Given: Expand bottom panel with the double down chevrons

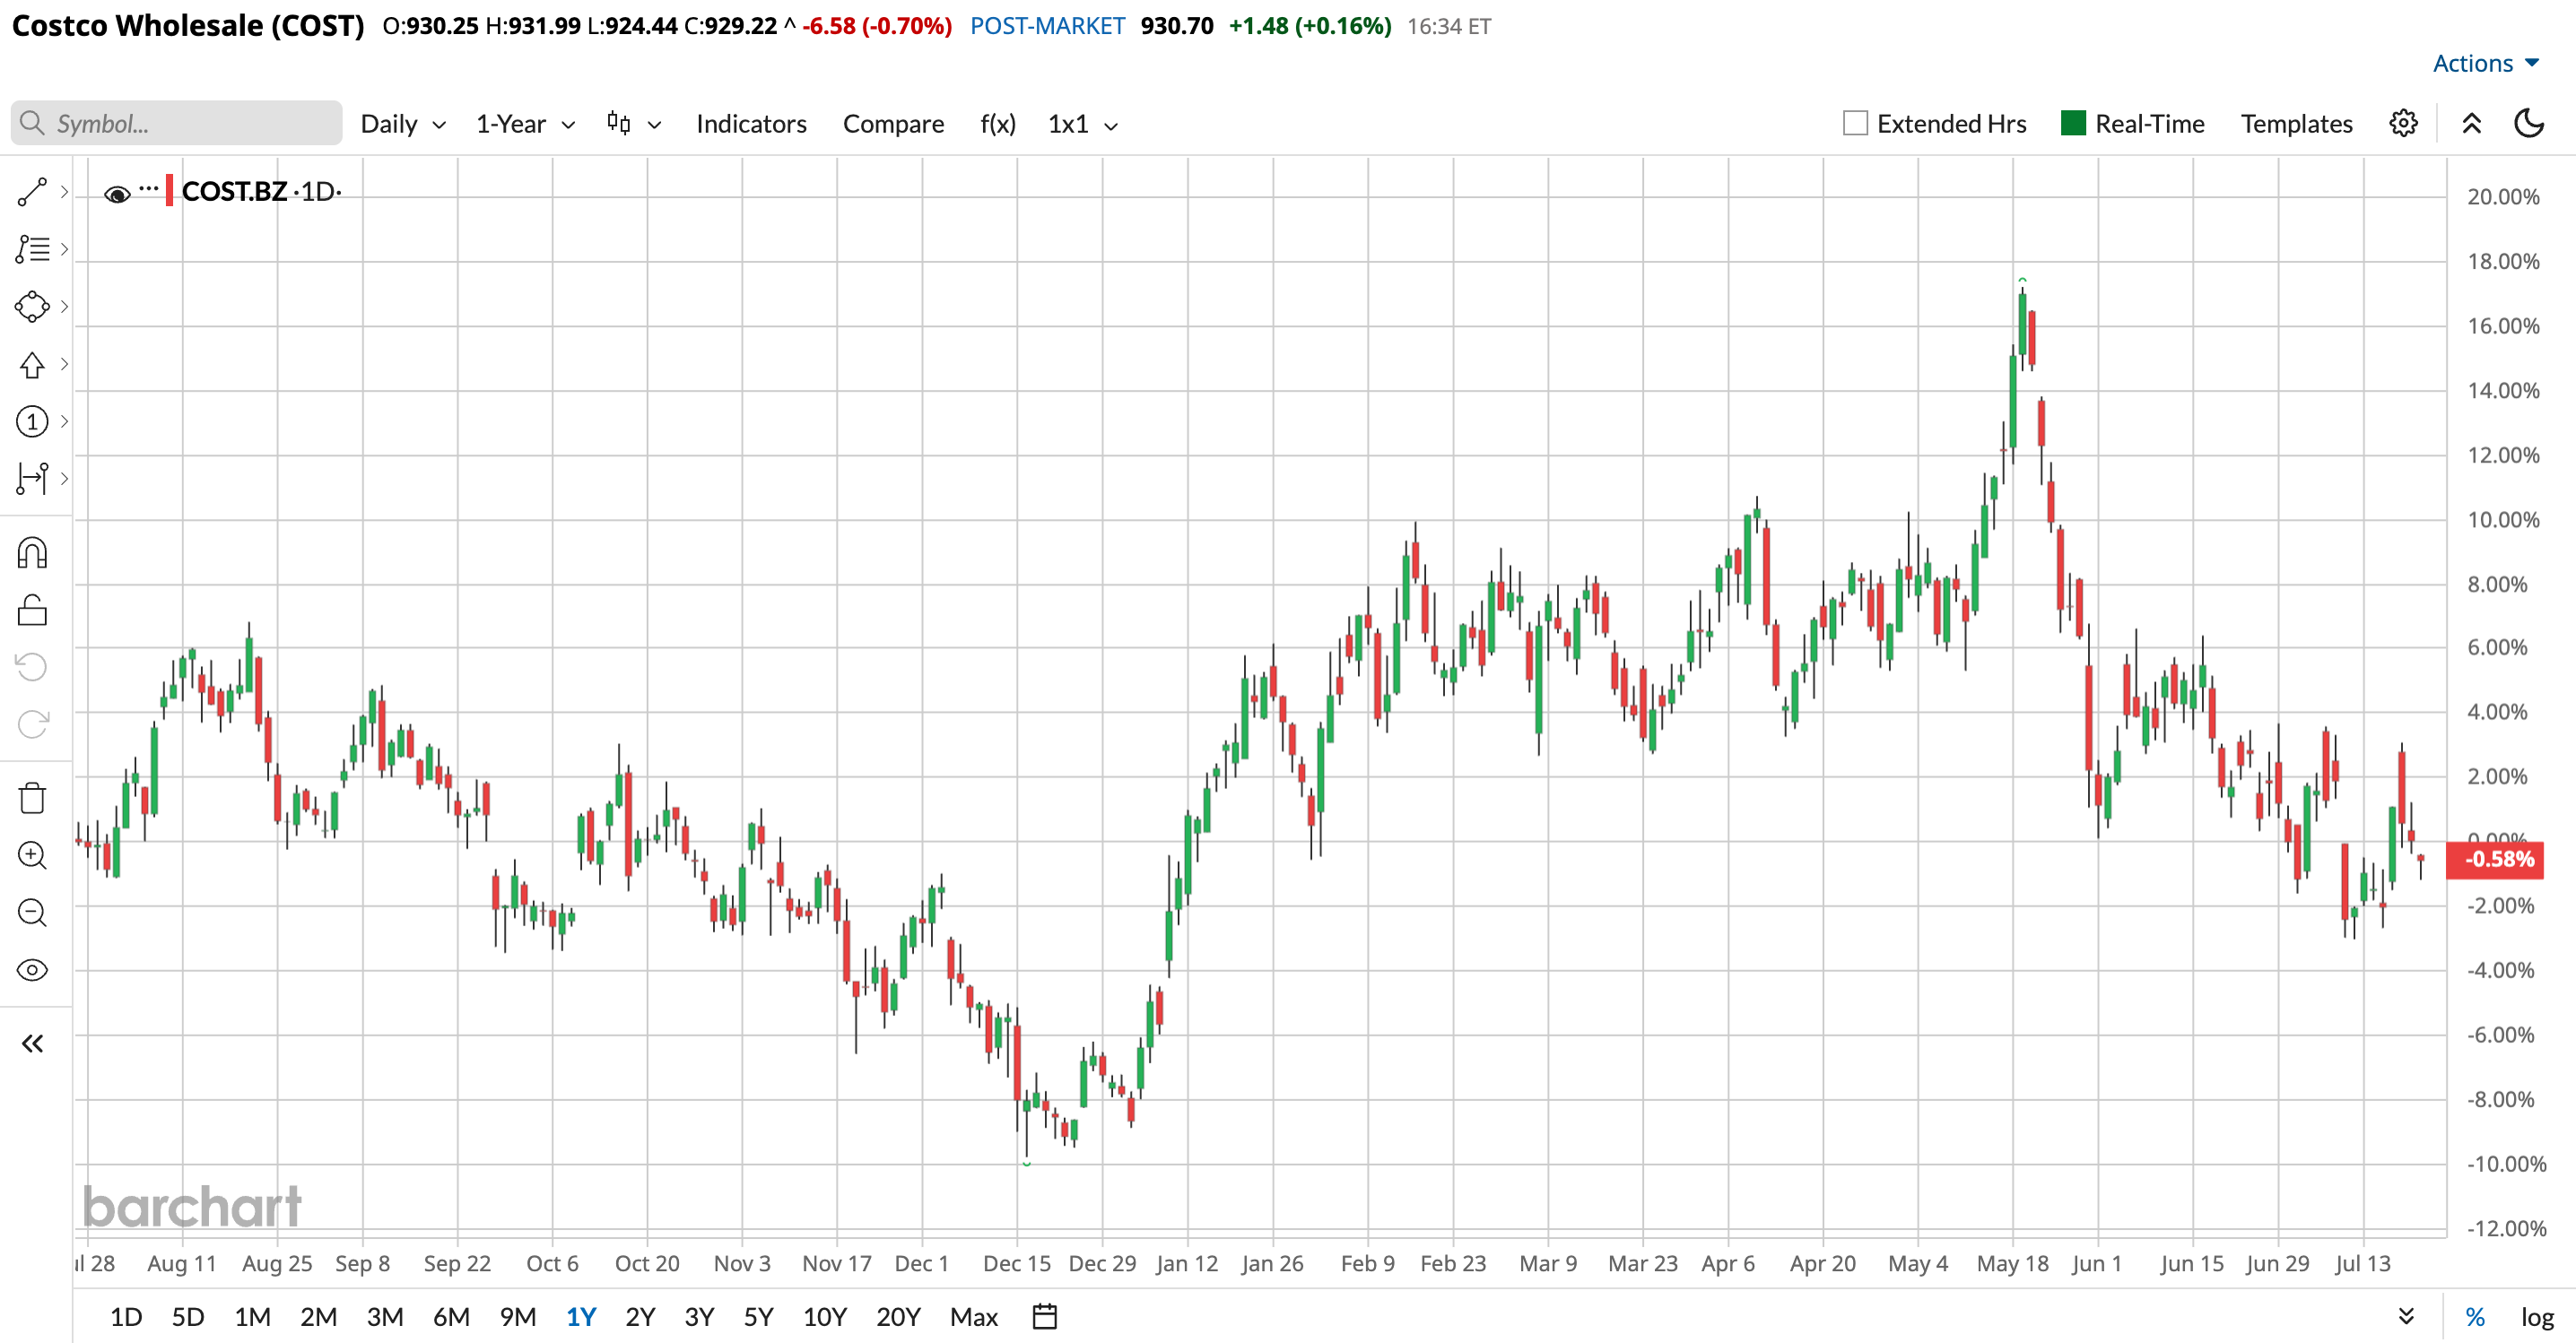Looking at the screenshot, I should (x=2407, y=1317).
